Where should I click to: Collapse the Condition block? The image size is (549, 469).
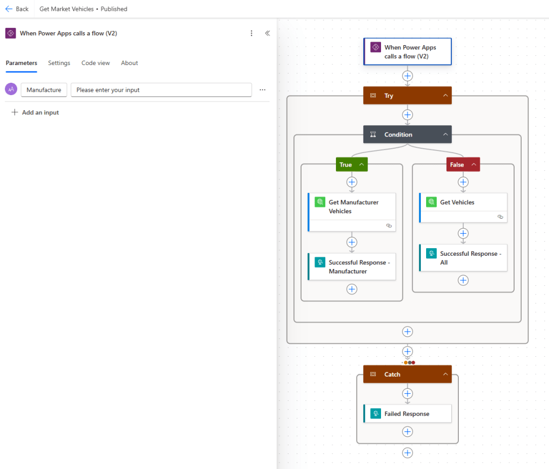(x=445, y=135)
